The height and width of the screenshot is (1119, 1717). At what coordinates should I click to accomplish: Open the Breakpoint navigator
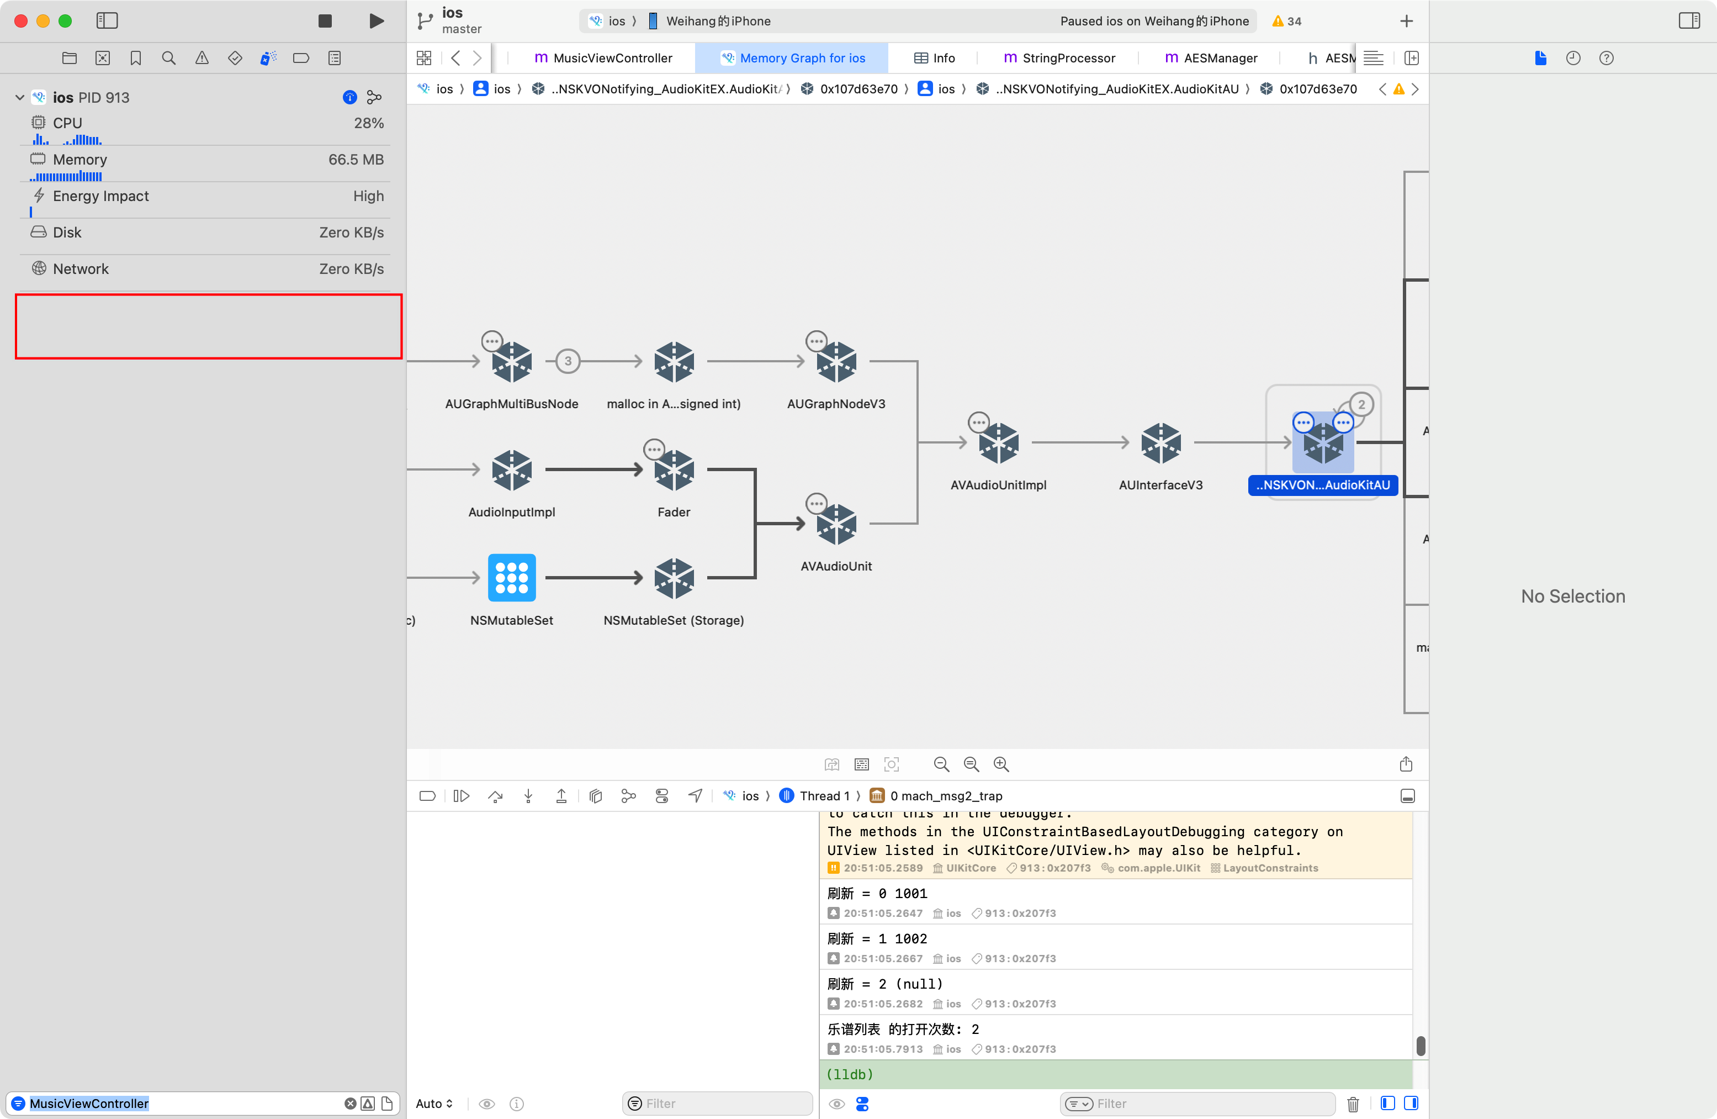pos(301,58)
